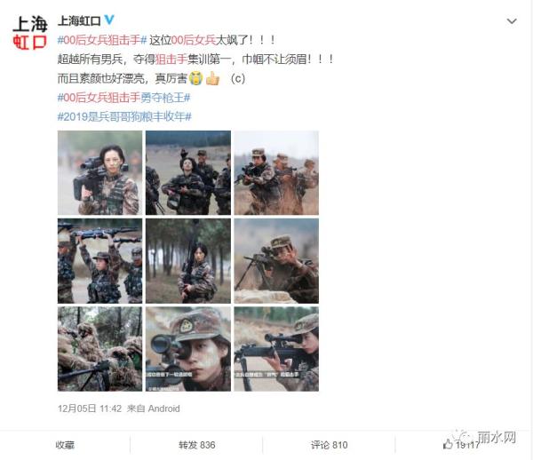Open thumbnail of soldiers lifting rifles overhead
Viewport: 533px width, 460px height.
point(99,261)
